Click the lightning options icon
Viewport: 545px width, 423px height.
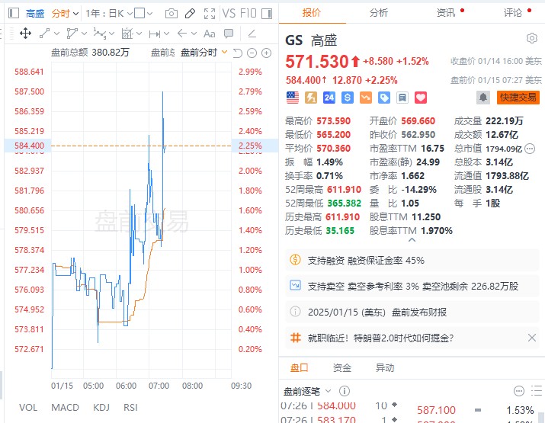[311, 98]
